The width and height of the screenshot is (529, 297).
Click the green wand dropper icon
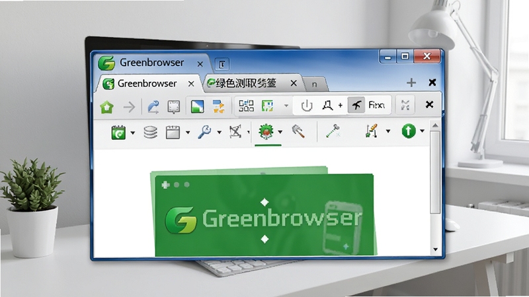tap(333, 131)
